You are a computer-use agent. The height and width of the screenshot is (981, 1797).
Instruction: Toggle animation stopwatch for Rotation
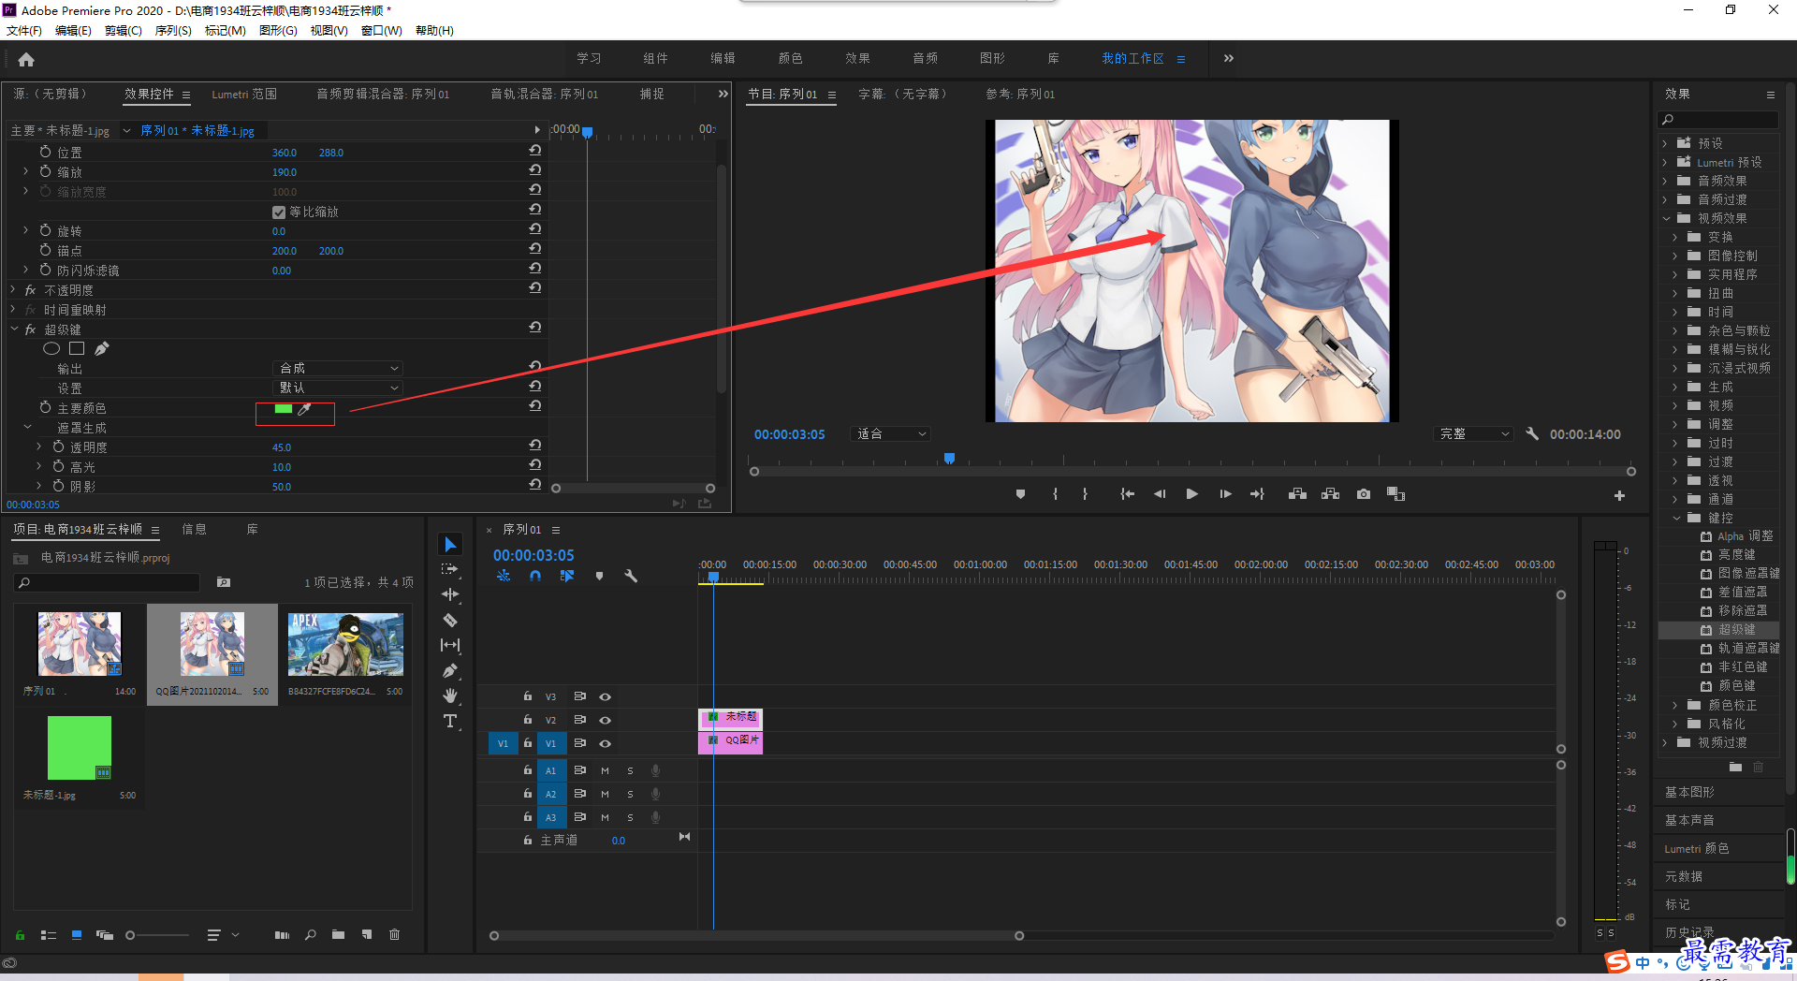pos(45,230)
